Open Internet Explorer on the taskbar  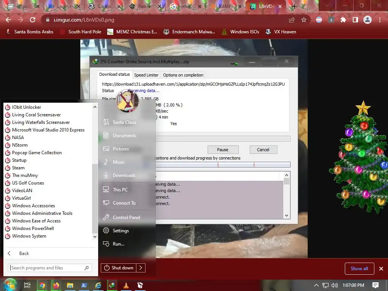[x=98, y=285]
